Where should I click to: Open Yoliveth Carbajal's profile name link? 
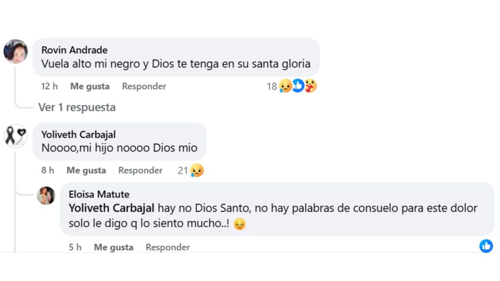click(79, 135)
